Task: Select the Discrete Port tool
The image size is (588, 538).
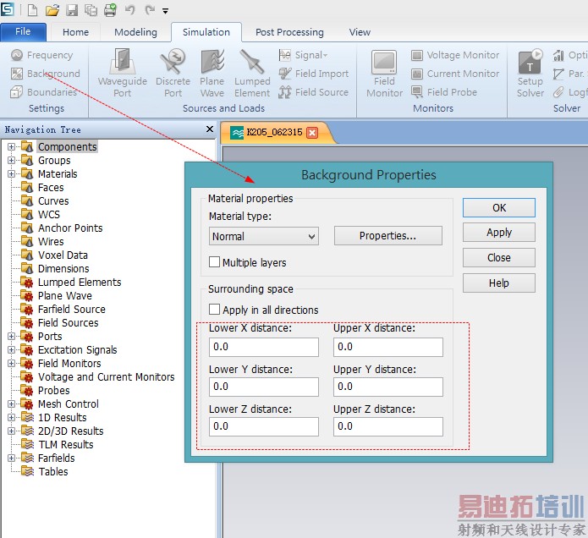Action: [173, 73]
